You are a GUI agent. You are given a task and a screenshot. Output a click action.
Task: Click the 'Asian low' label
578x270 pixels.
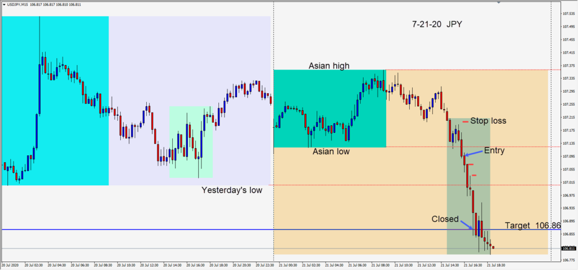pyautogui.click(x=331, y=151)
